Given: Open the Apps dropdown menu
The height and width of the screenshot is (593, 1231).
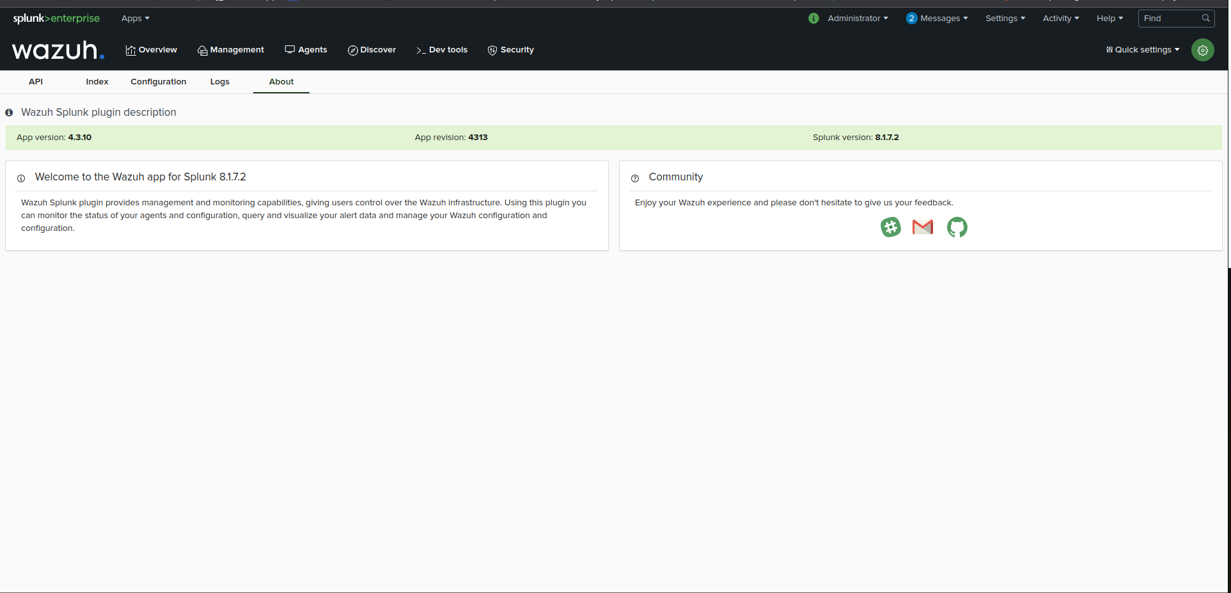Looking at the screenshot, I should point(135,18).
